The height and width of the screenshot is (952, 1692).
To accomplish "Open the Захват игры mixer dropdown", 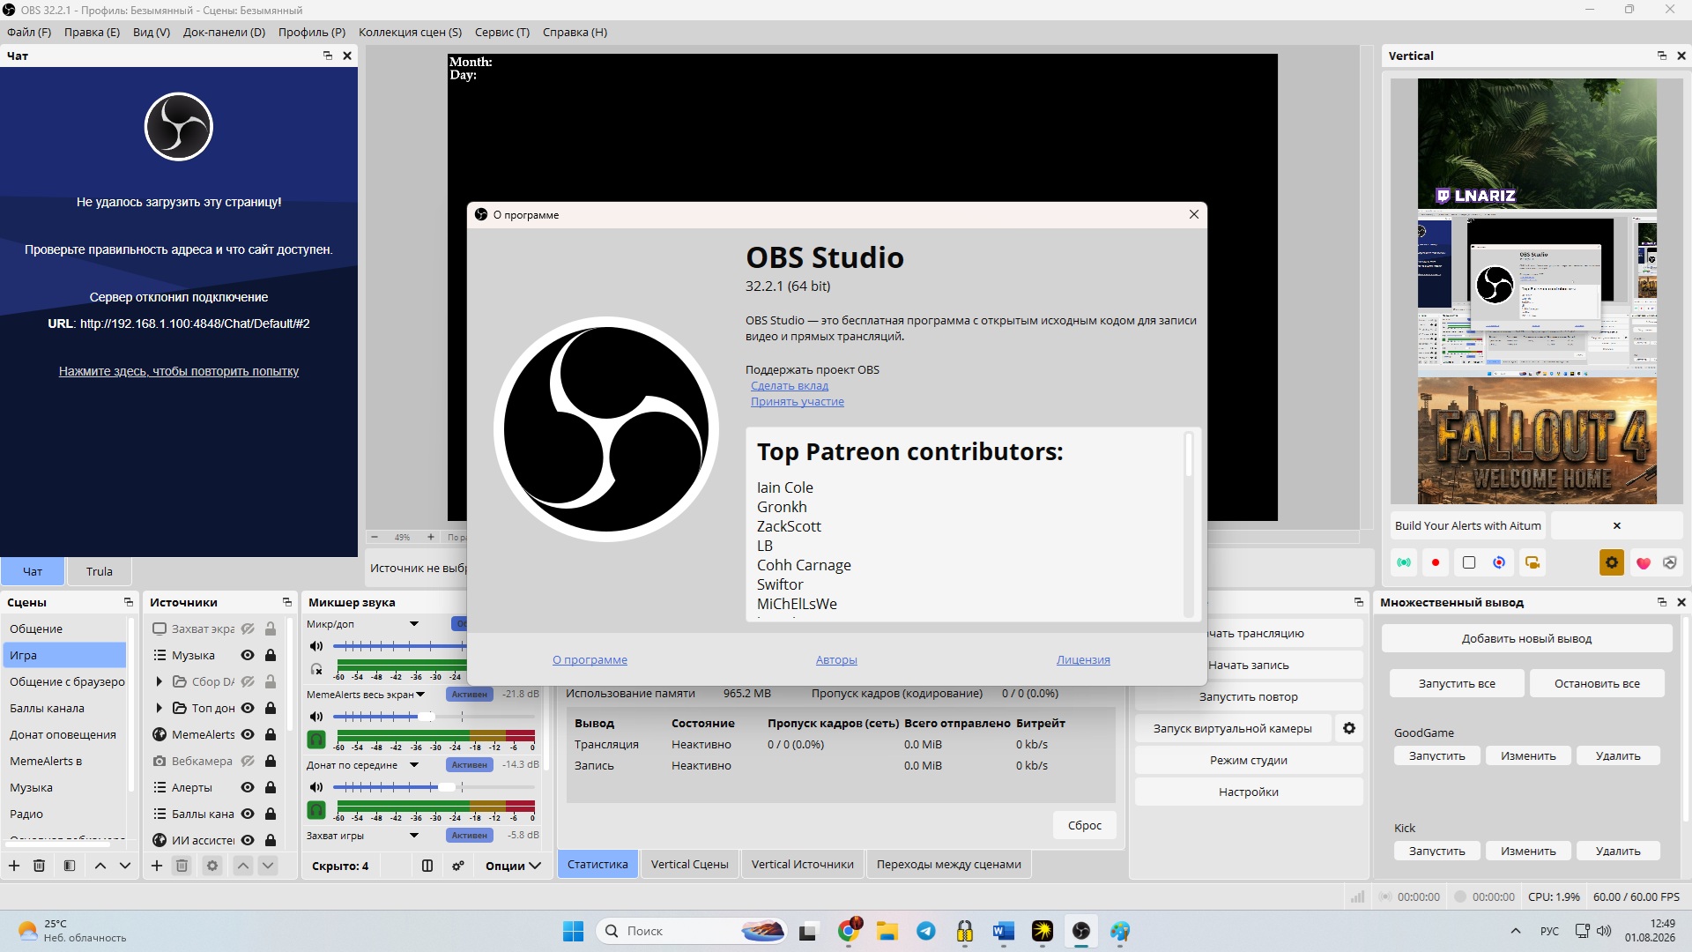I will pos(414,836).
